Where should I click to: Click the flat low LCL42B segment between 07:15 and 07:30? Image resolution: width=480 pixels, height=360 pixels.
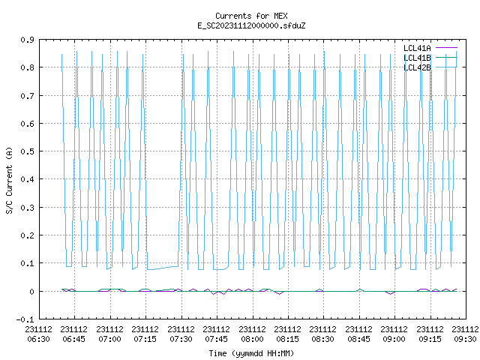(x=163, y=268)
